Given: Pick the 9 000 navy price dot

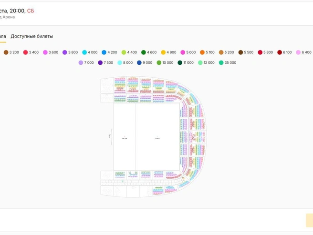Looking at the screenshot, I should coord(139,62).
